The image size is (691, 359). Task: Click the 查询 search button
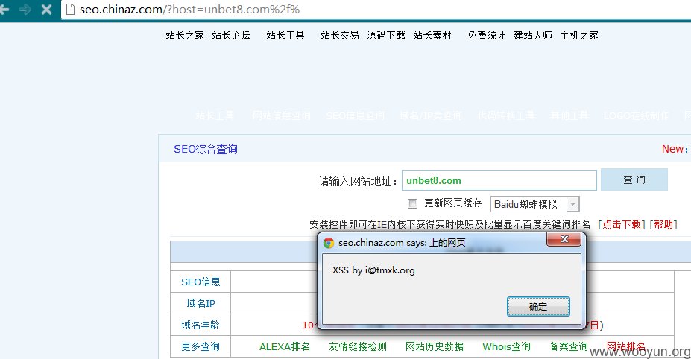634,179
